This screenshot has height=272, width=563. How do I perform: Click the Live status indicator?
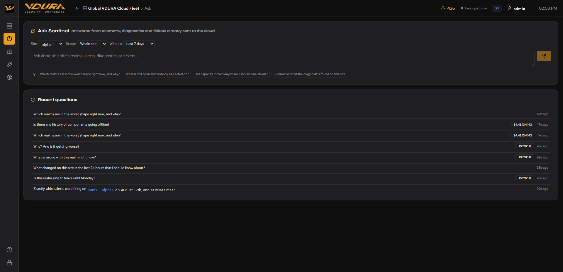pyautogui.click(x=474, y=8)
